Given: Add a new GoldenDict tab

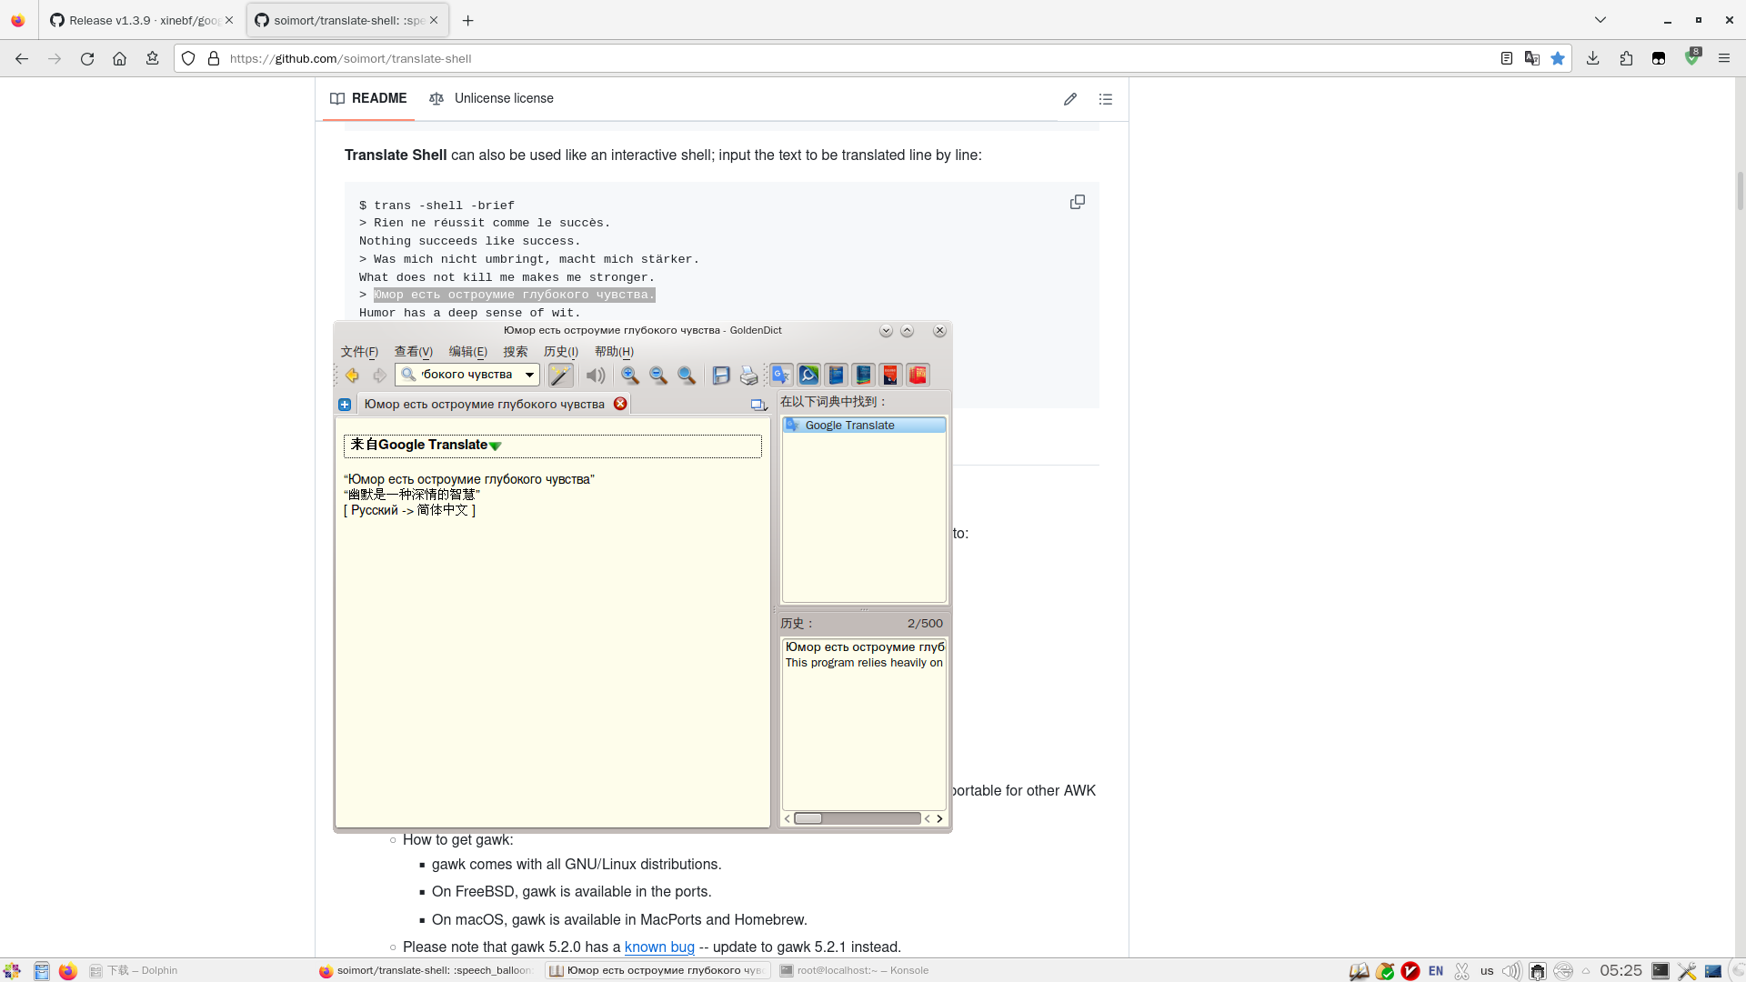Looking at the screenshot, I should [345, 405].
